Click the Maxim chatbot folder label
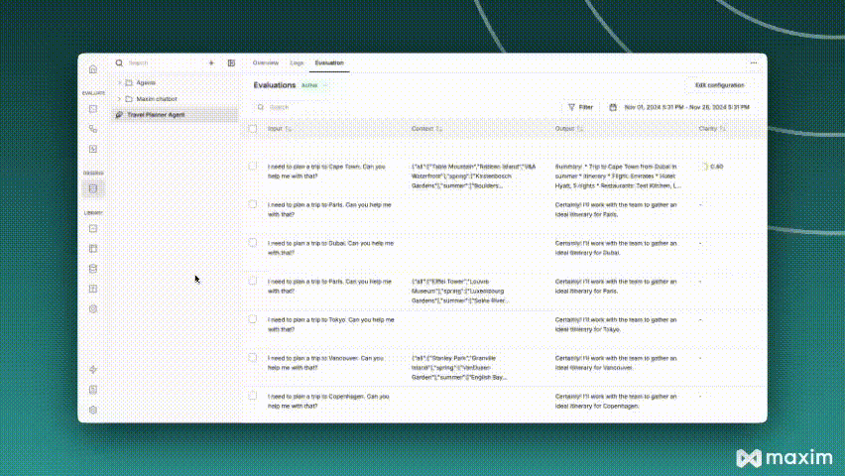 pos(157,99)
